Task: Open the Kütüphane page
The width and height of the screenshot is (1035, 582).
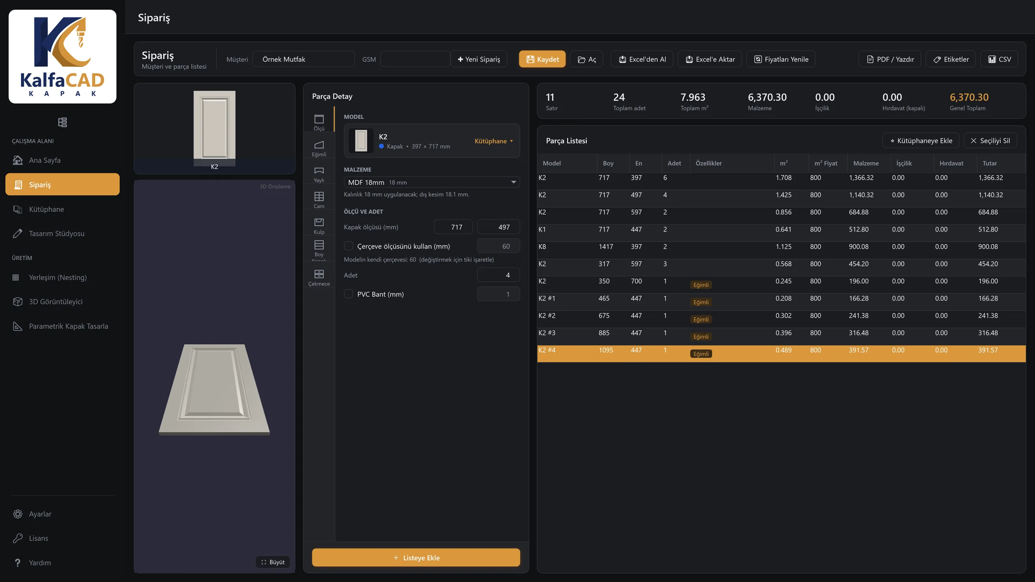Action: [x=62, y=209]
